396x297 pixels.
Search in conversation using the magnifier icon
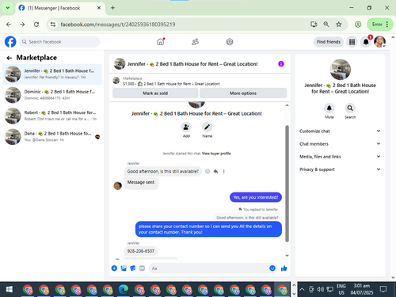click(x=350, y=108)
